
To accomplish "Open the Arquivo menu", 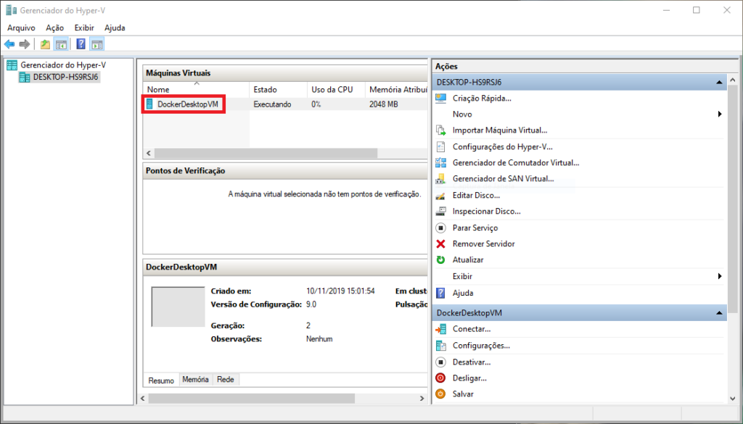I will 21,28.
